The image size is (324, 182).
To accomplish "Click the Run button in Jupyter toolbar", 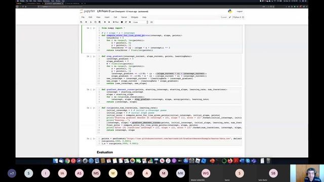I will point(116,22).
